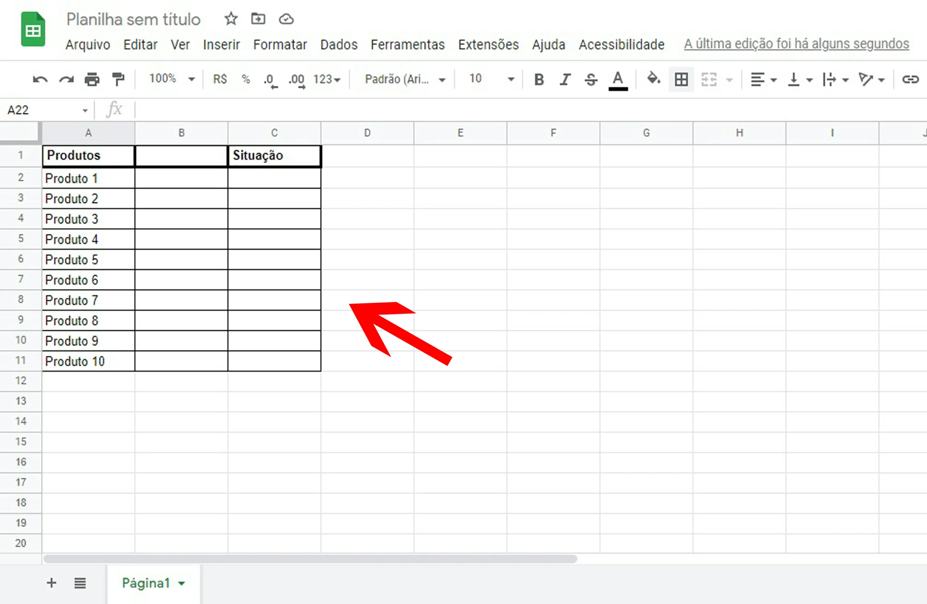Click the cell 'Situação'
Screen dimensions: 927x604
274,156
